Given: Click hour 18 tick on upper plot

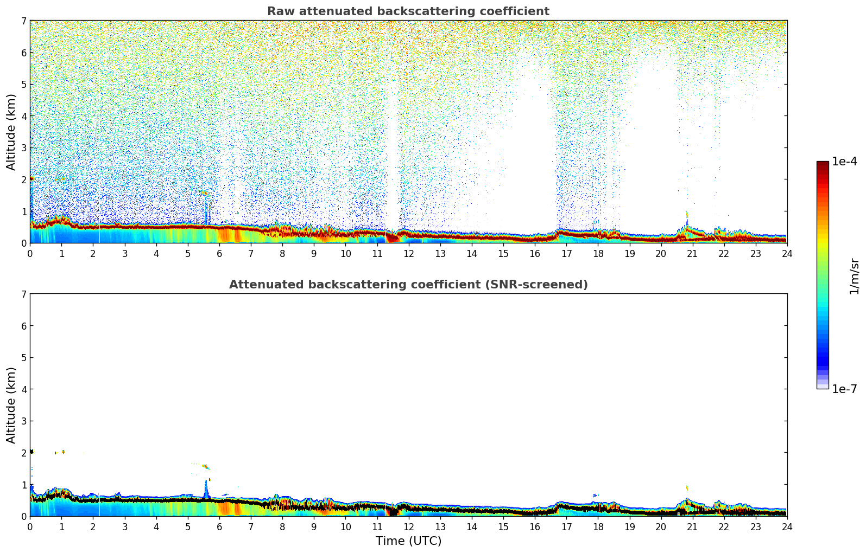Looking at the screenshot, I should tap(598, 253).
